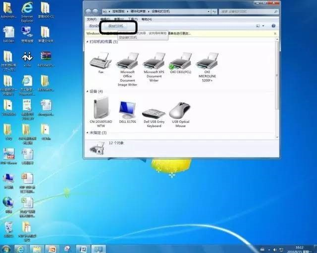Viewport: 317px width, 253px height.
Task: Collapse the 设备 (4) group
Action: coord(88,91)
